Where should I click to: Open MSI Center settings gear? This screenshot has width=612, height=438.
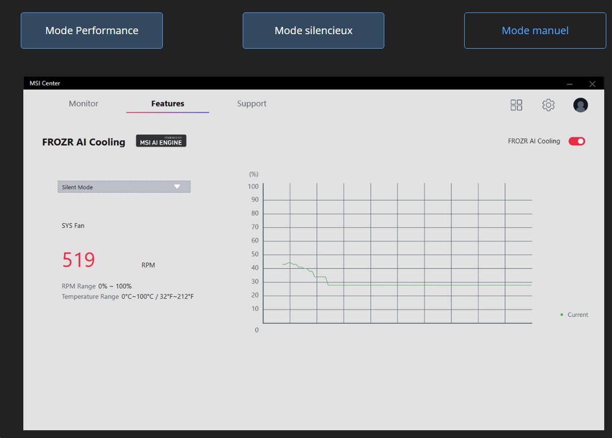[548, 105]
